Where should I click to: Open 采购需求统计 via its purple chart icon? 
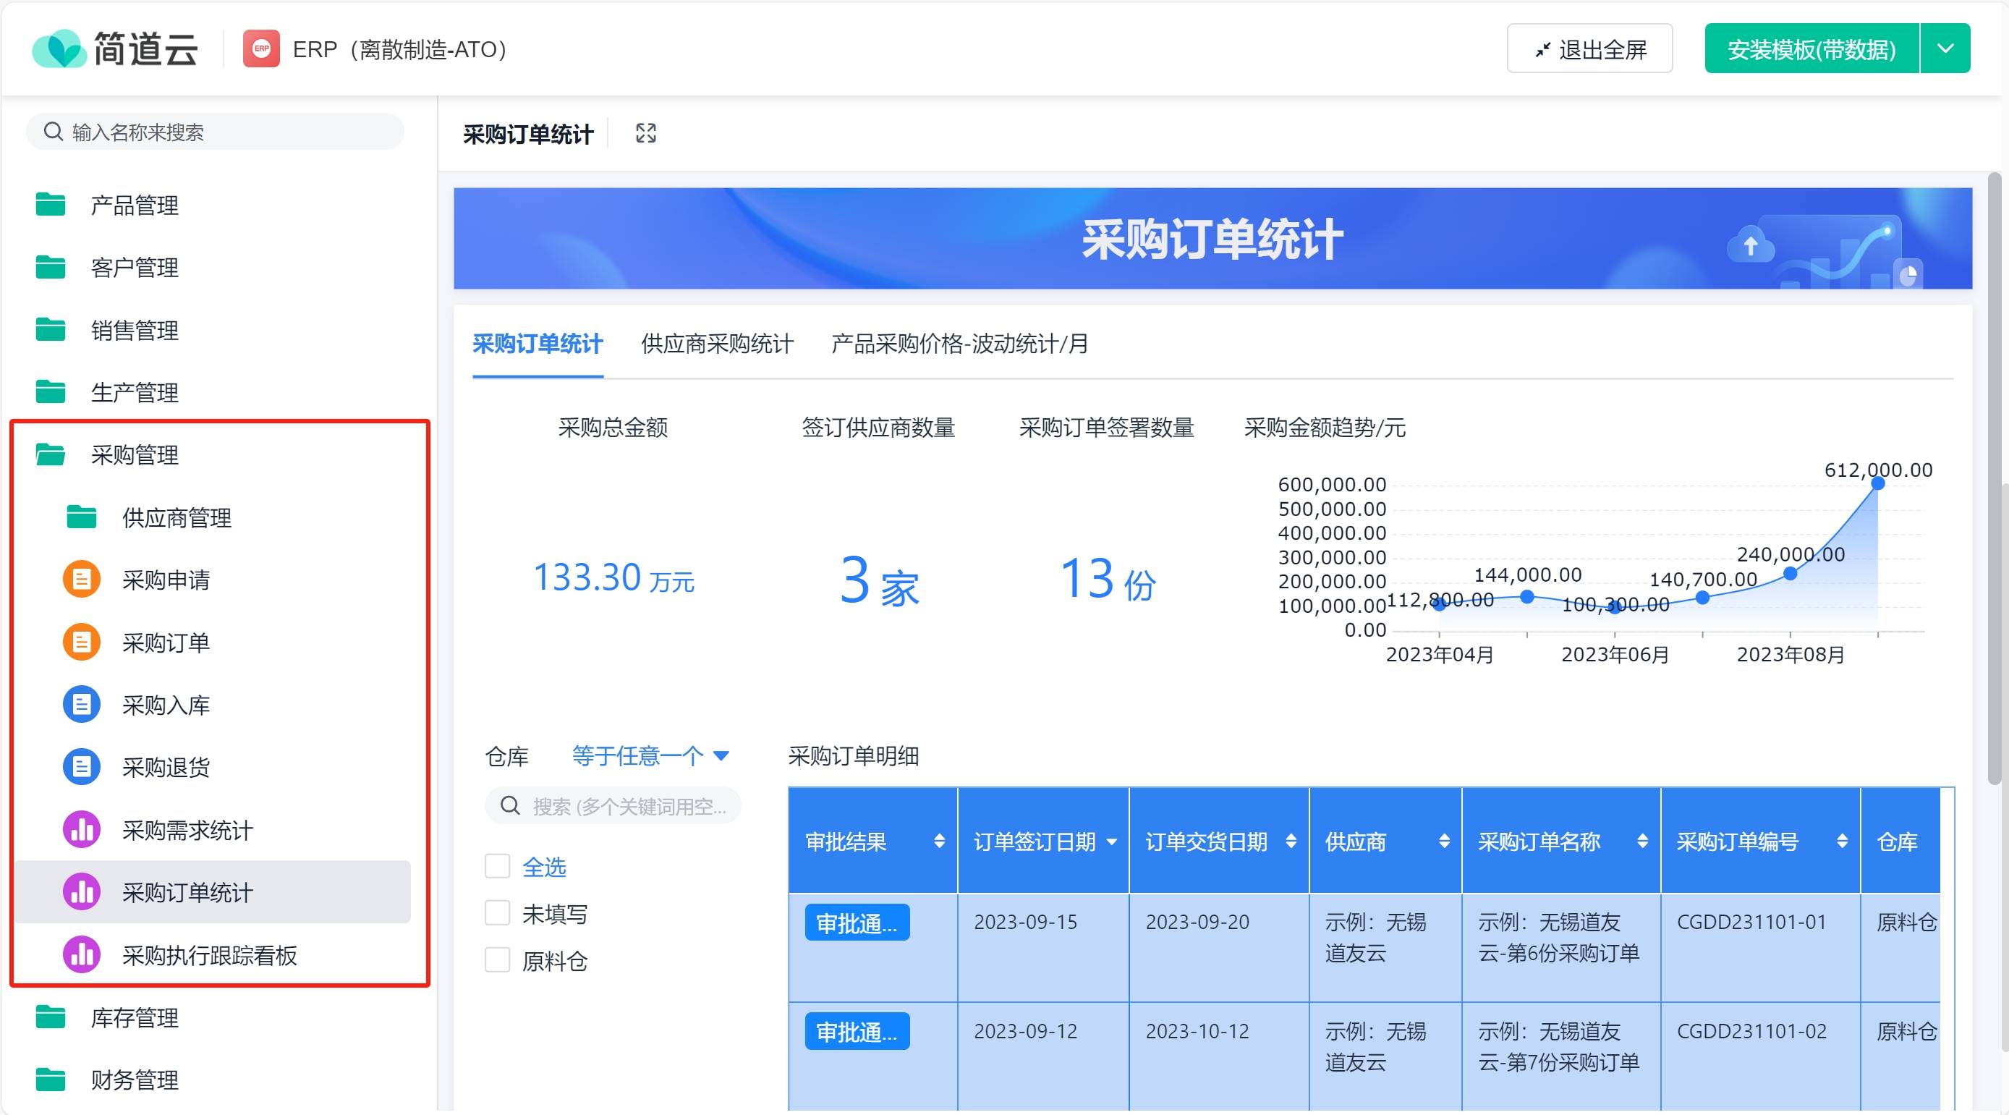[x=81, y=829]
